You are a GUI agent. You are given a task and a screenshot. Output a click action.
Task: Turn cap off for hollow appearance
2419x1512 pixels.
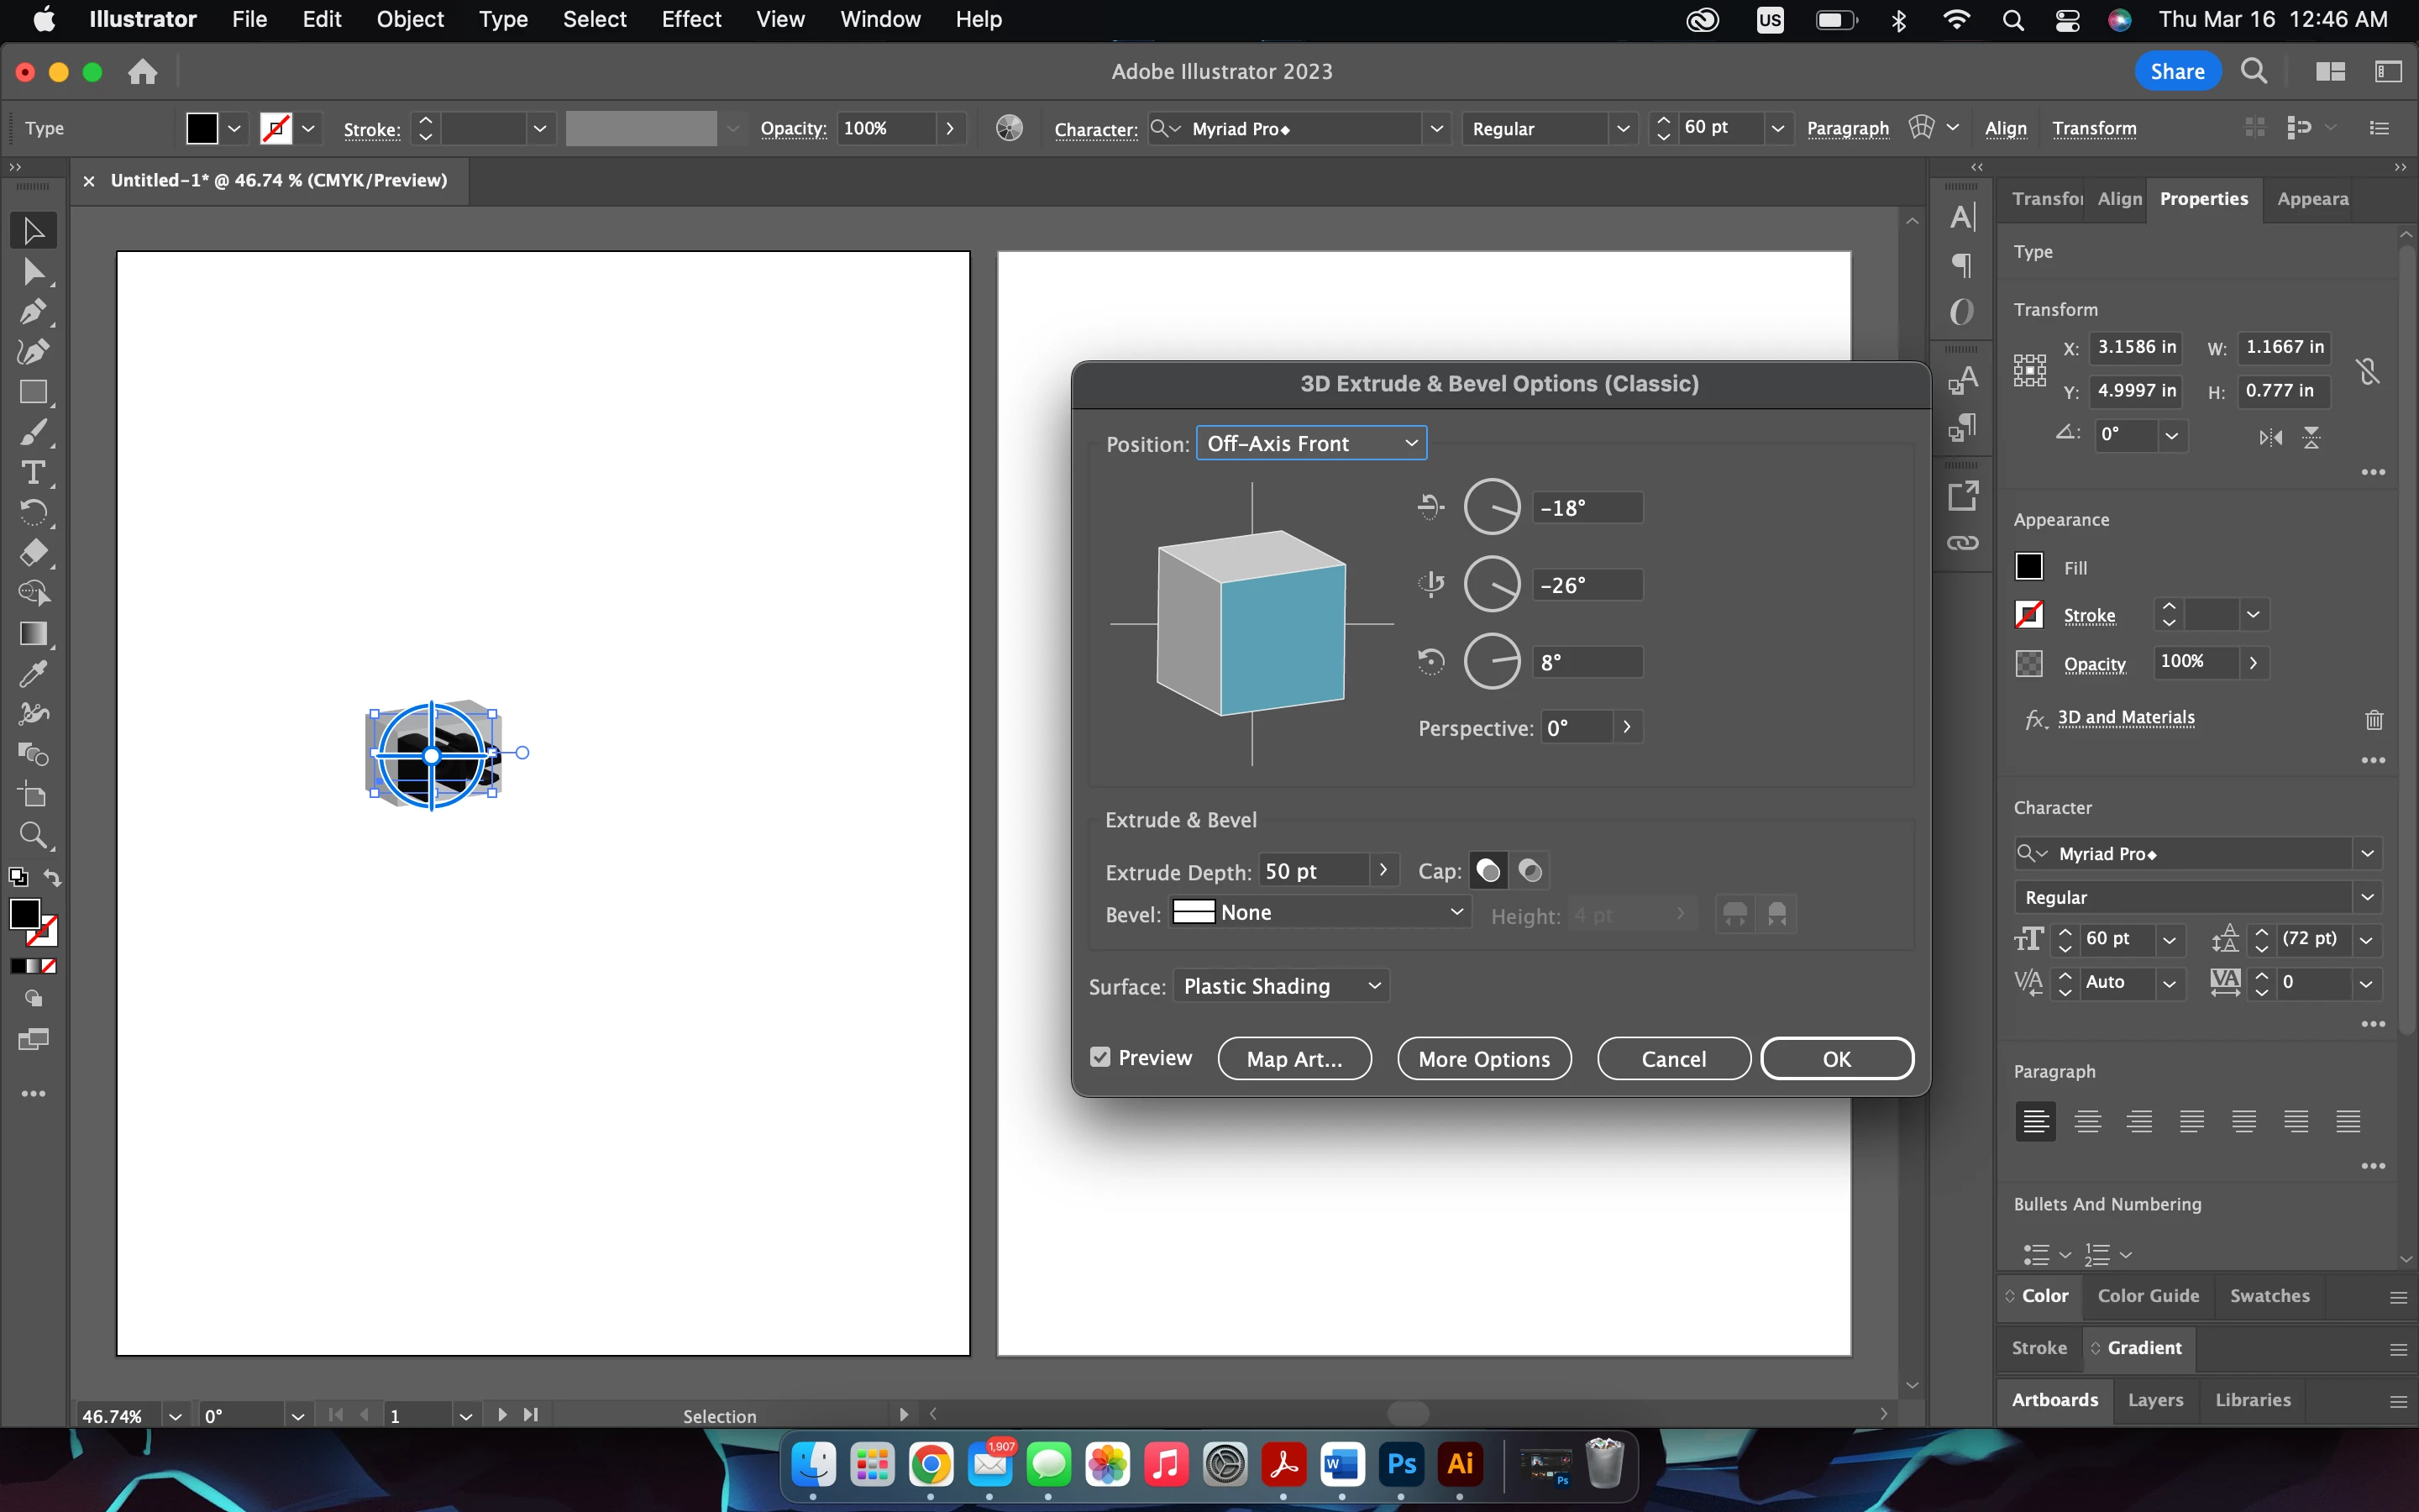click(x=1530, y=871)
